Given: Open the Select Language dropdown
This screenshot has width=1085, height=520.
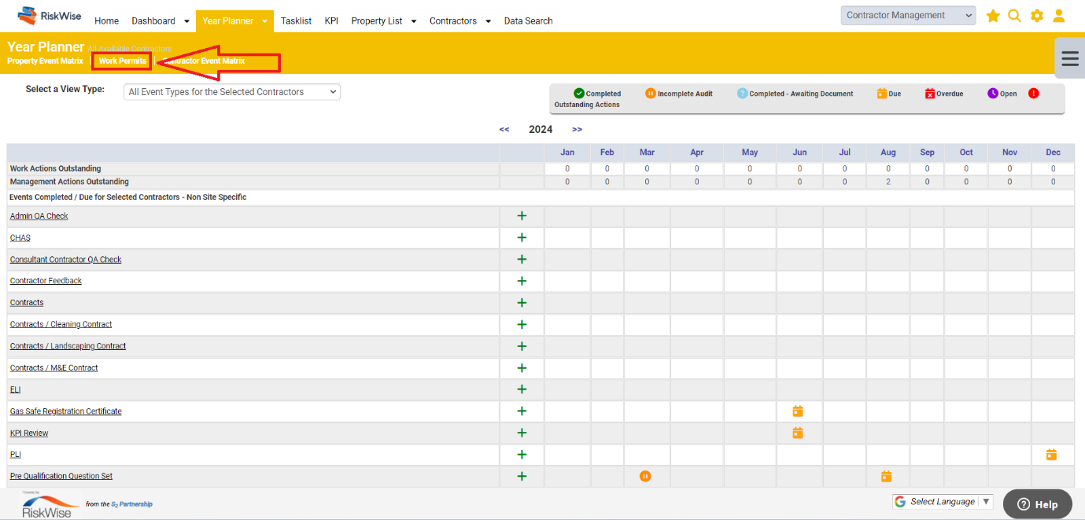Looking at the screenshot, I should [x=943, y=502].
